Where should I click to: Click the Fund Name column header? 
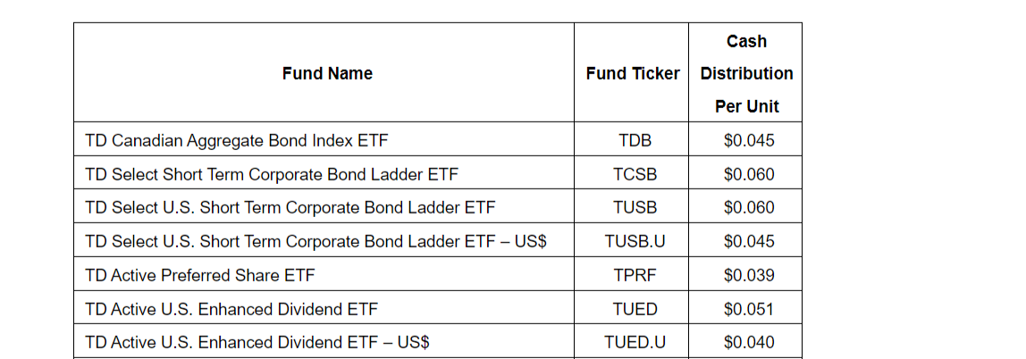(x=327, y=73)
